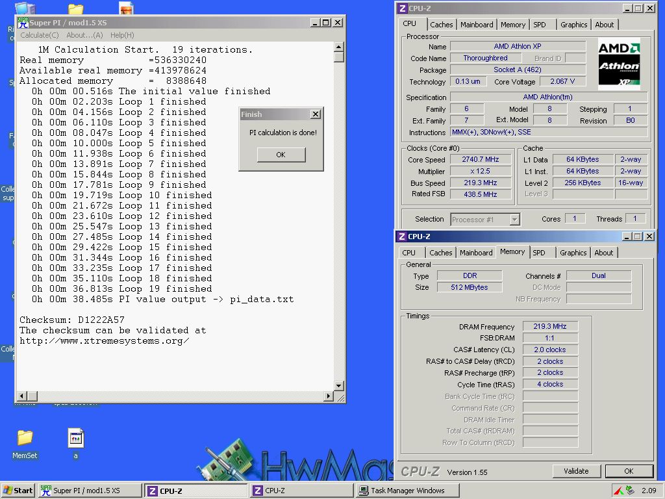Click Super PI vertical scrollbar up arrow

pyautogui.click(x=338, y=46)
